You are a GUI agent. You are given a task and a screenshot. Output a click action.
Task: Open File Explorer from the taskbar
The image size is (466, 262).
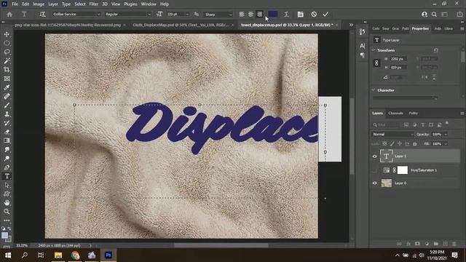click(58, 255)
